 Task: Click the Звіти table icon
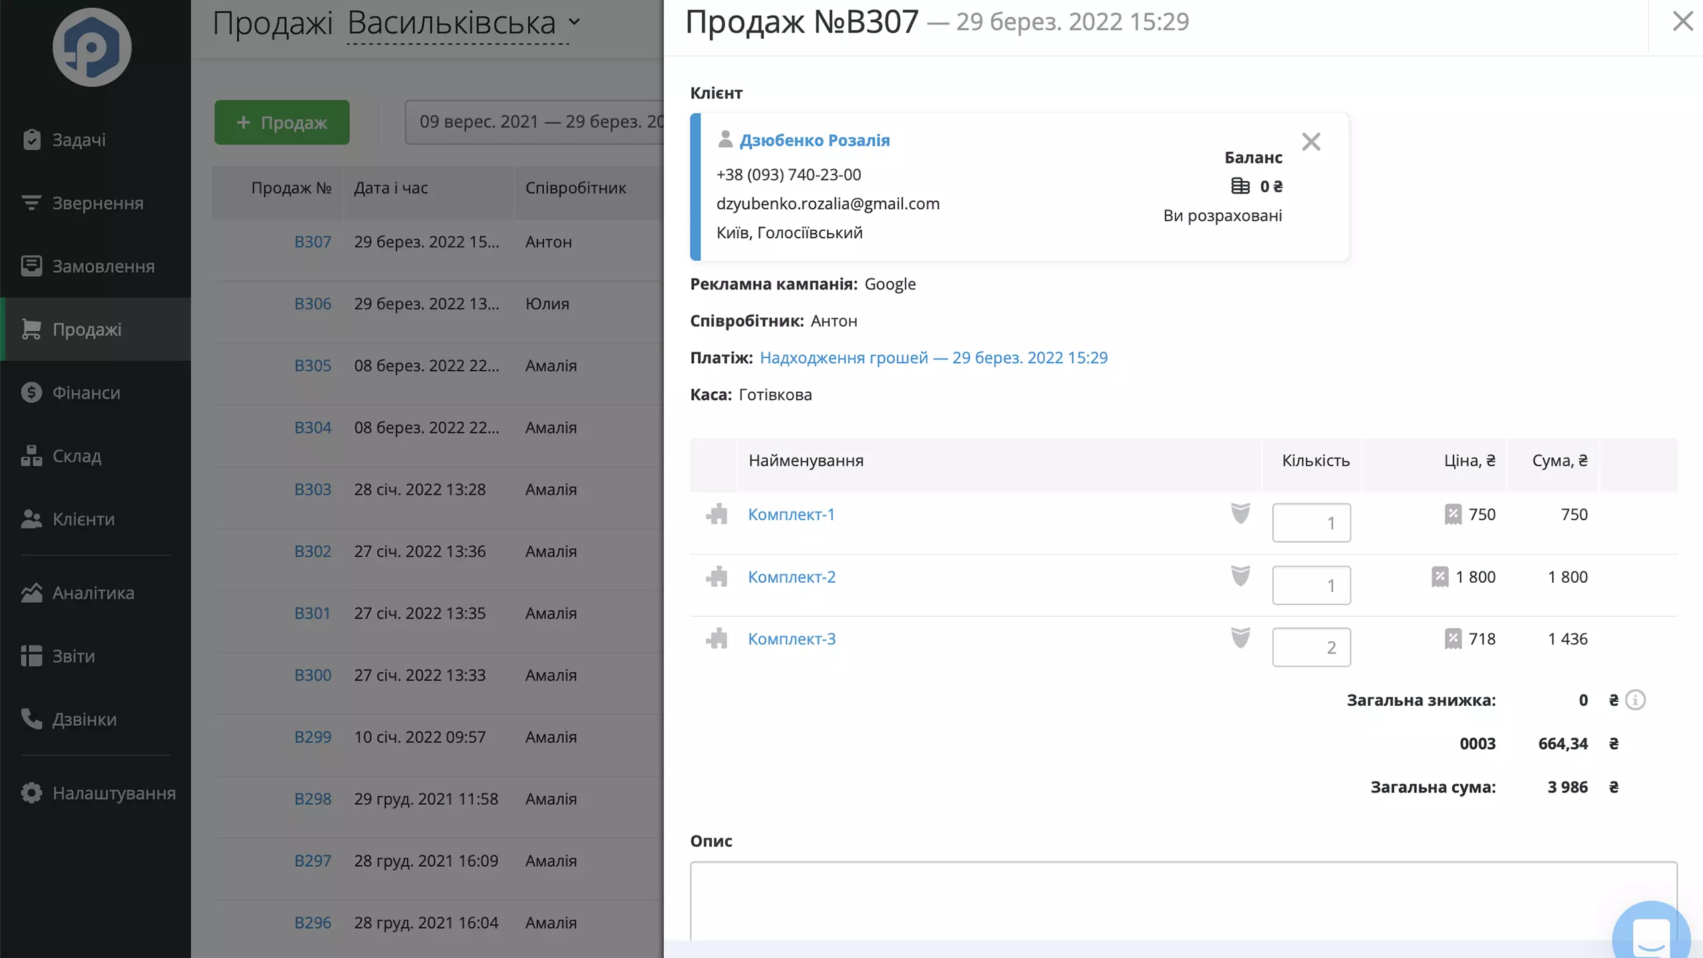pos(31,656)
